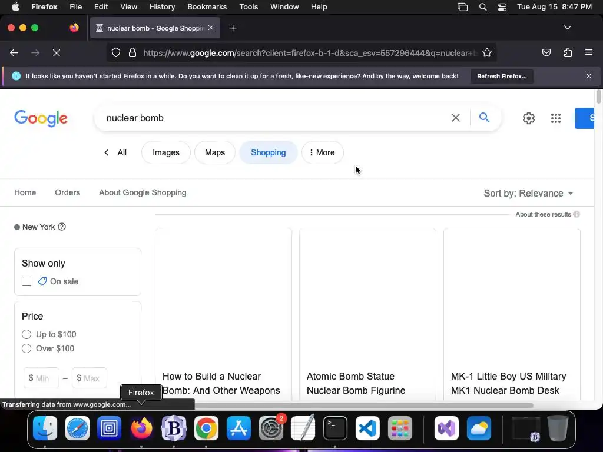Open the Firefox hamburger application menu
This screenshot has width=603, height=452.
click(588, 52)
